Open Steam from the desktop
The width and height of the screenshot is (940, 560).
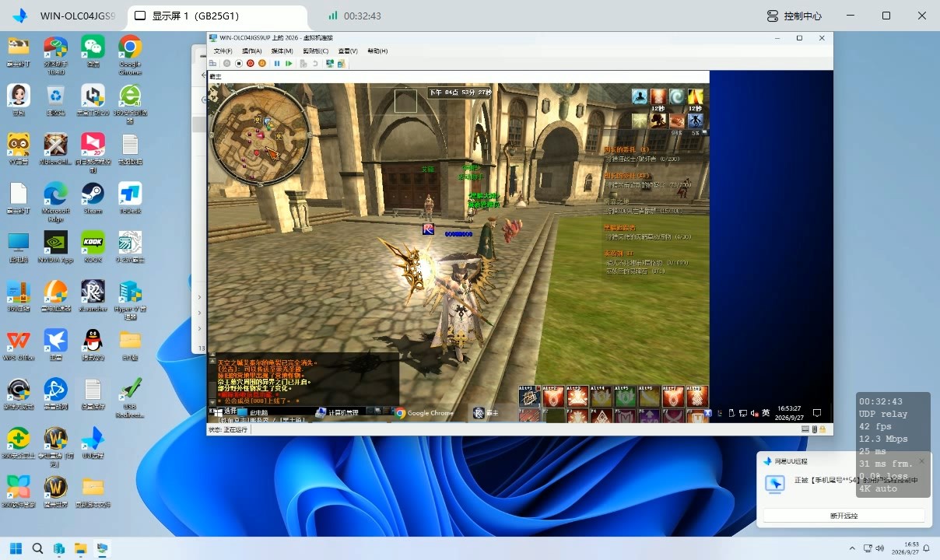(x=93, y=197)
